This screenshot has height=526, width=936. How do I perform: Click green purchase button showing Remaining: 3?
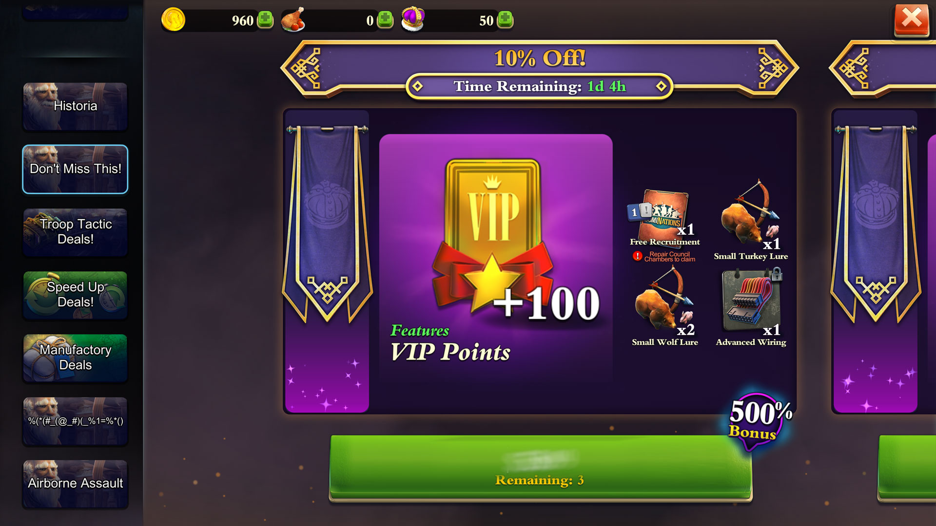coord(541,468)
